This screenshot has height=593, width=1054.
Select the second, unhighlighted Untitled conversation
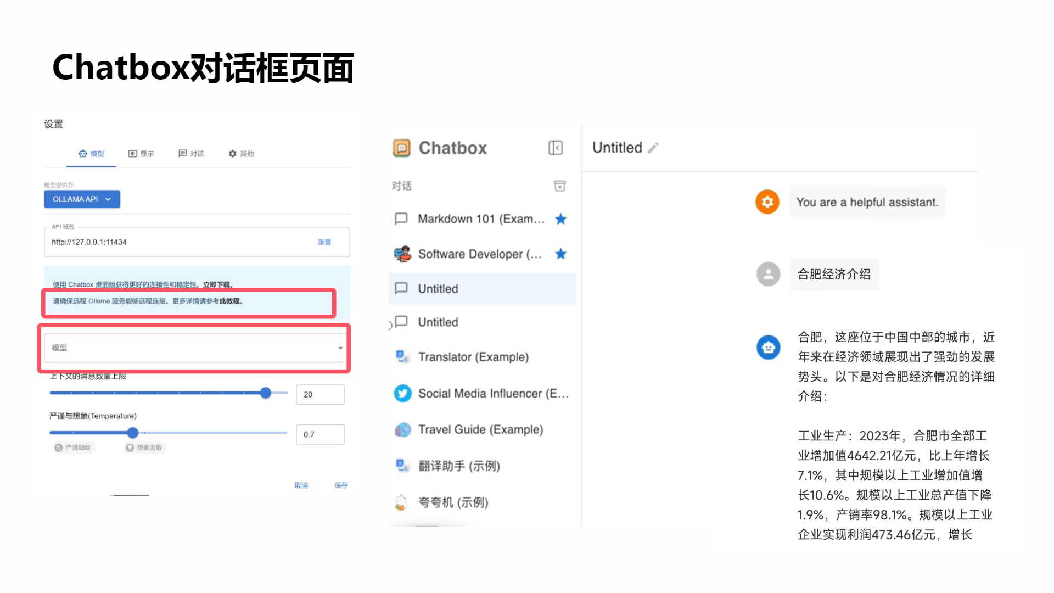click(482, 322)
